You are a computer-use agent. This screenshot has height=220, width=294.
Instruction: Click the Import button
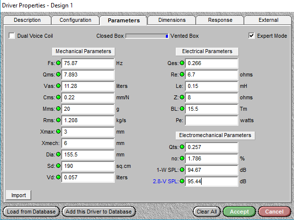pyautogui.click(x=18, y=195)
